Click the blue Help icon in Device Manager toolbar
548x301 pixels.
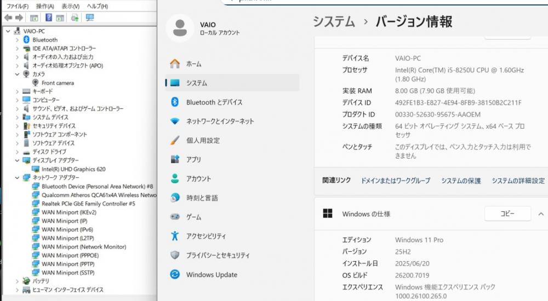pyautogui.click(x=49, y=18)
